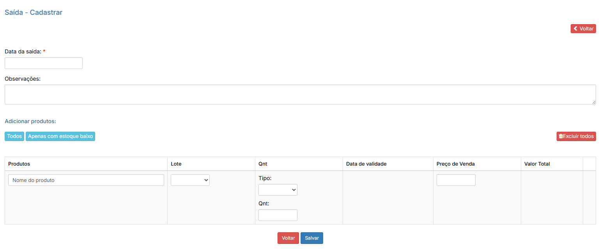Image resolution: width=605 pixels, height=249 pixels.
Task: Click the Saída - Cadastrar page title
Action: click(x=34, y=12)
